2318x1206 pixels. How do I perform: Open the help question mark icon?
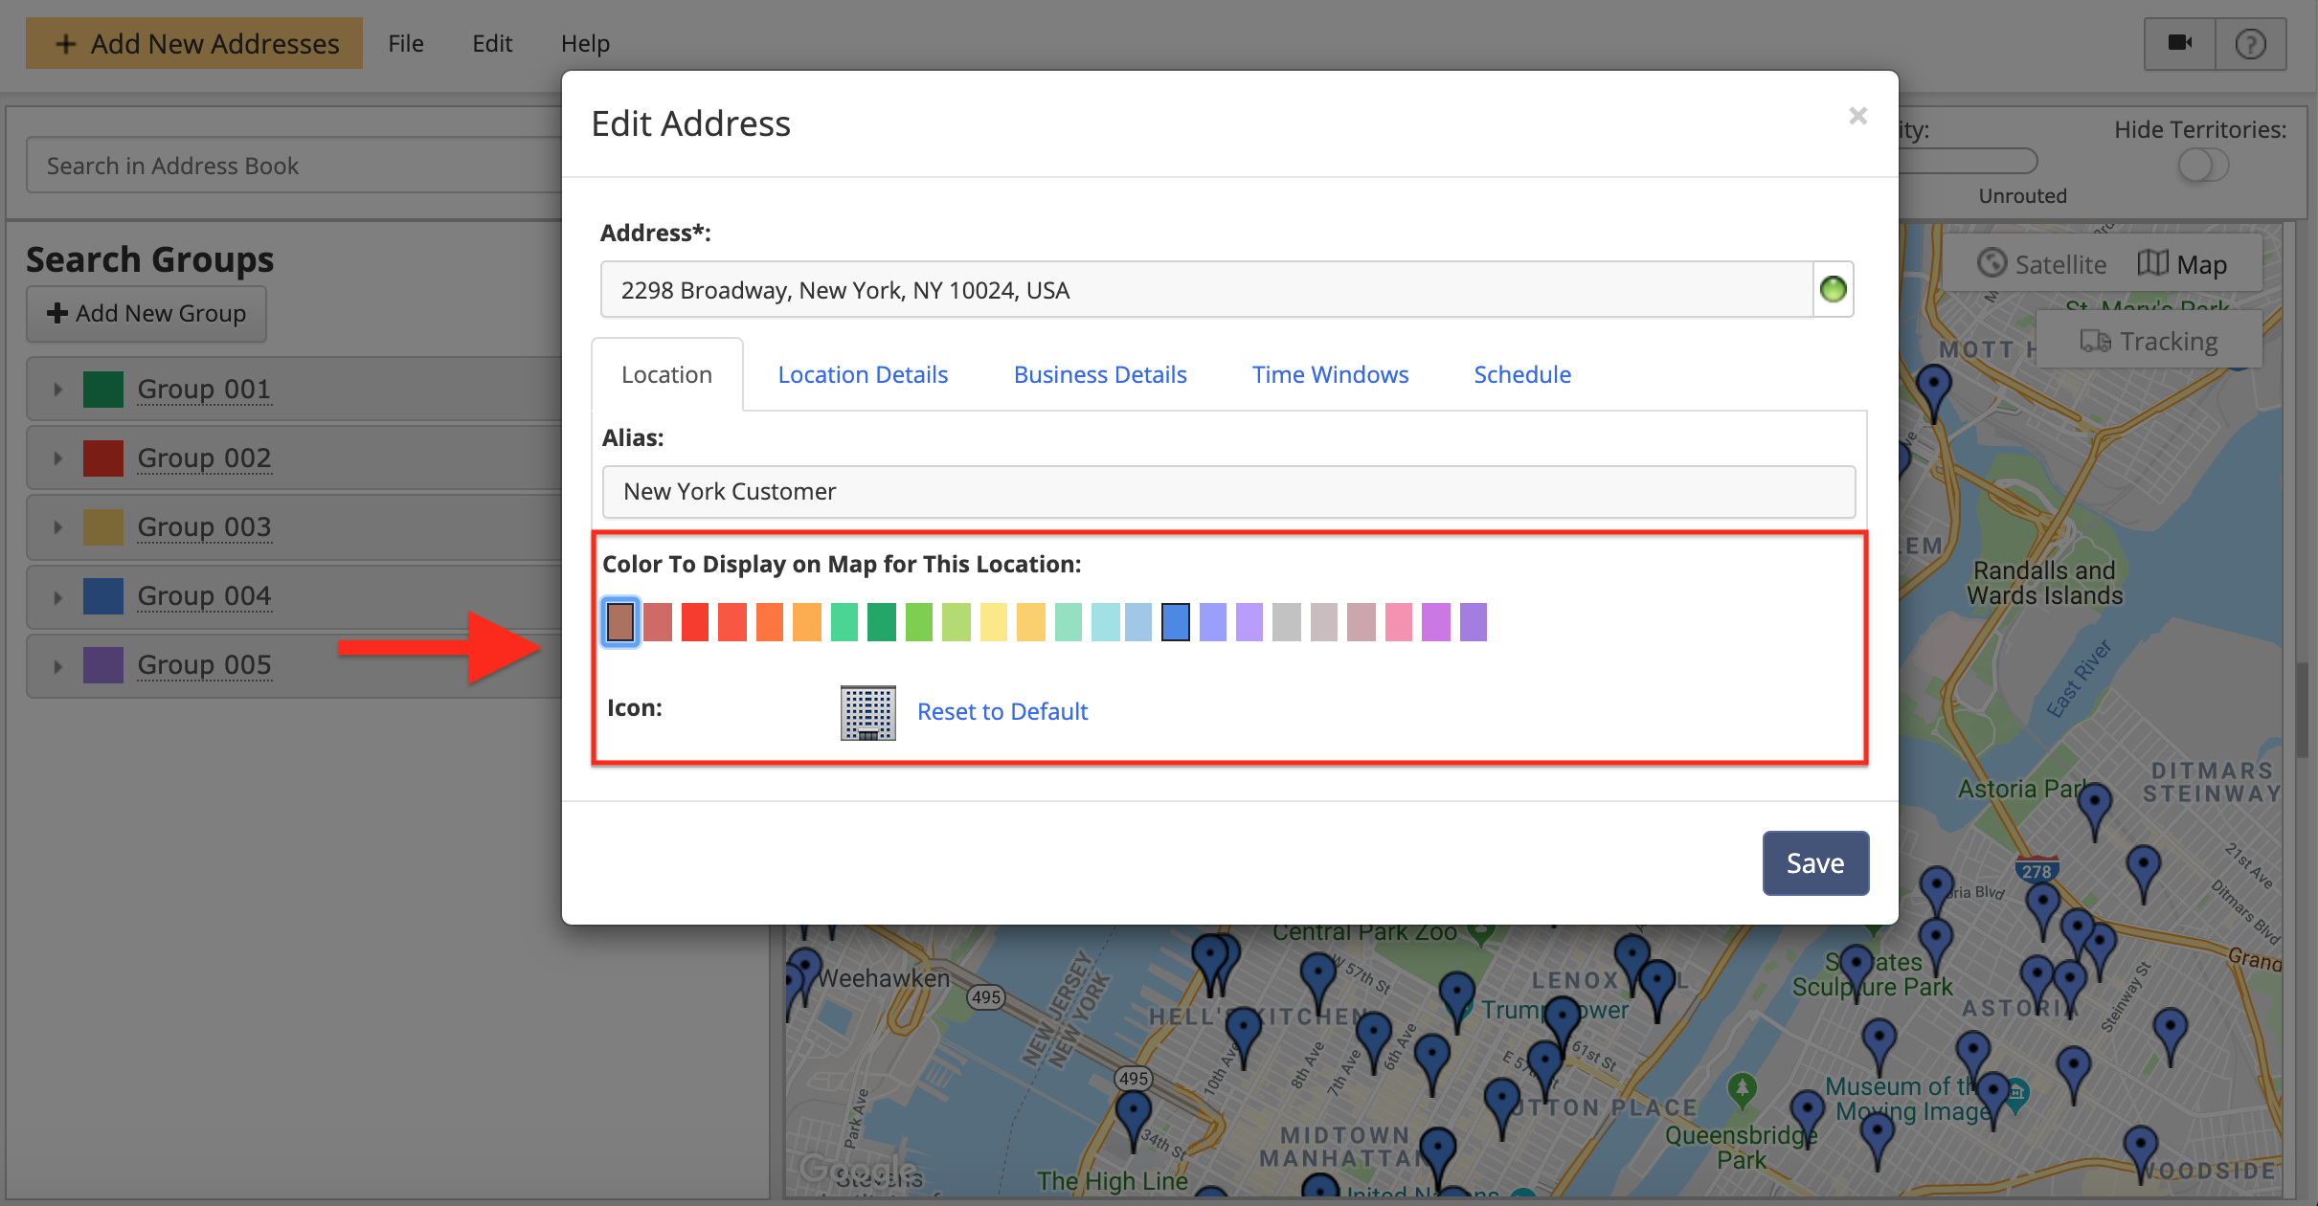(x=2250, y=43)
